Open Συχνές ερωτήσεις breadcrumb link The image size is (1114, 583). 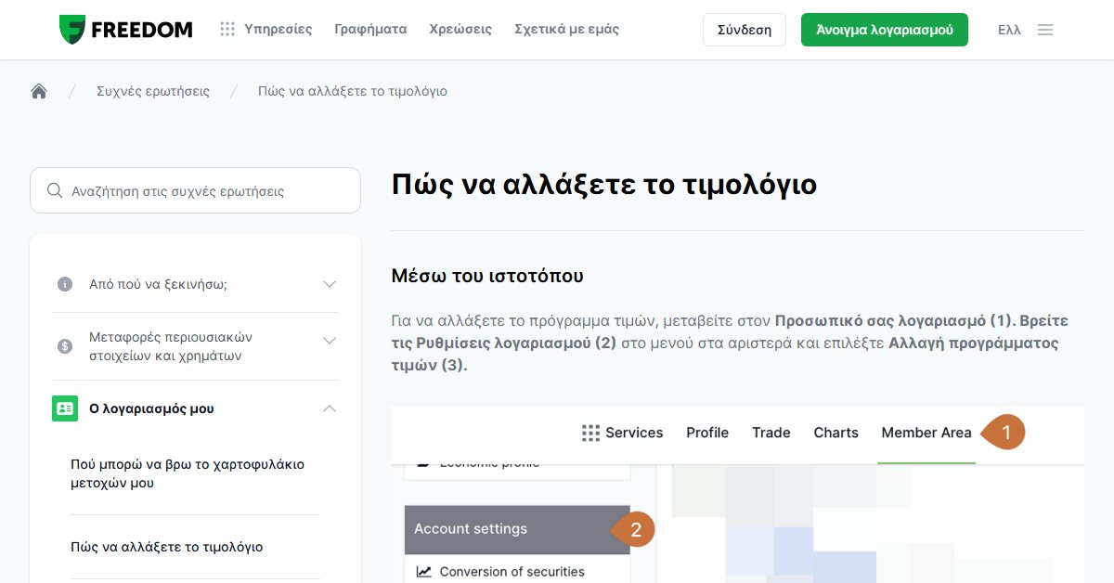[x=153, y=91]
